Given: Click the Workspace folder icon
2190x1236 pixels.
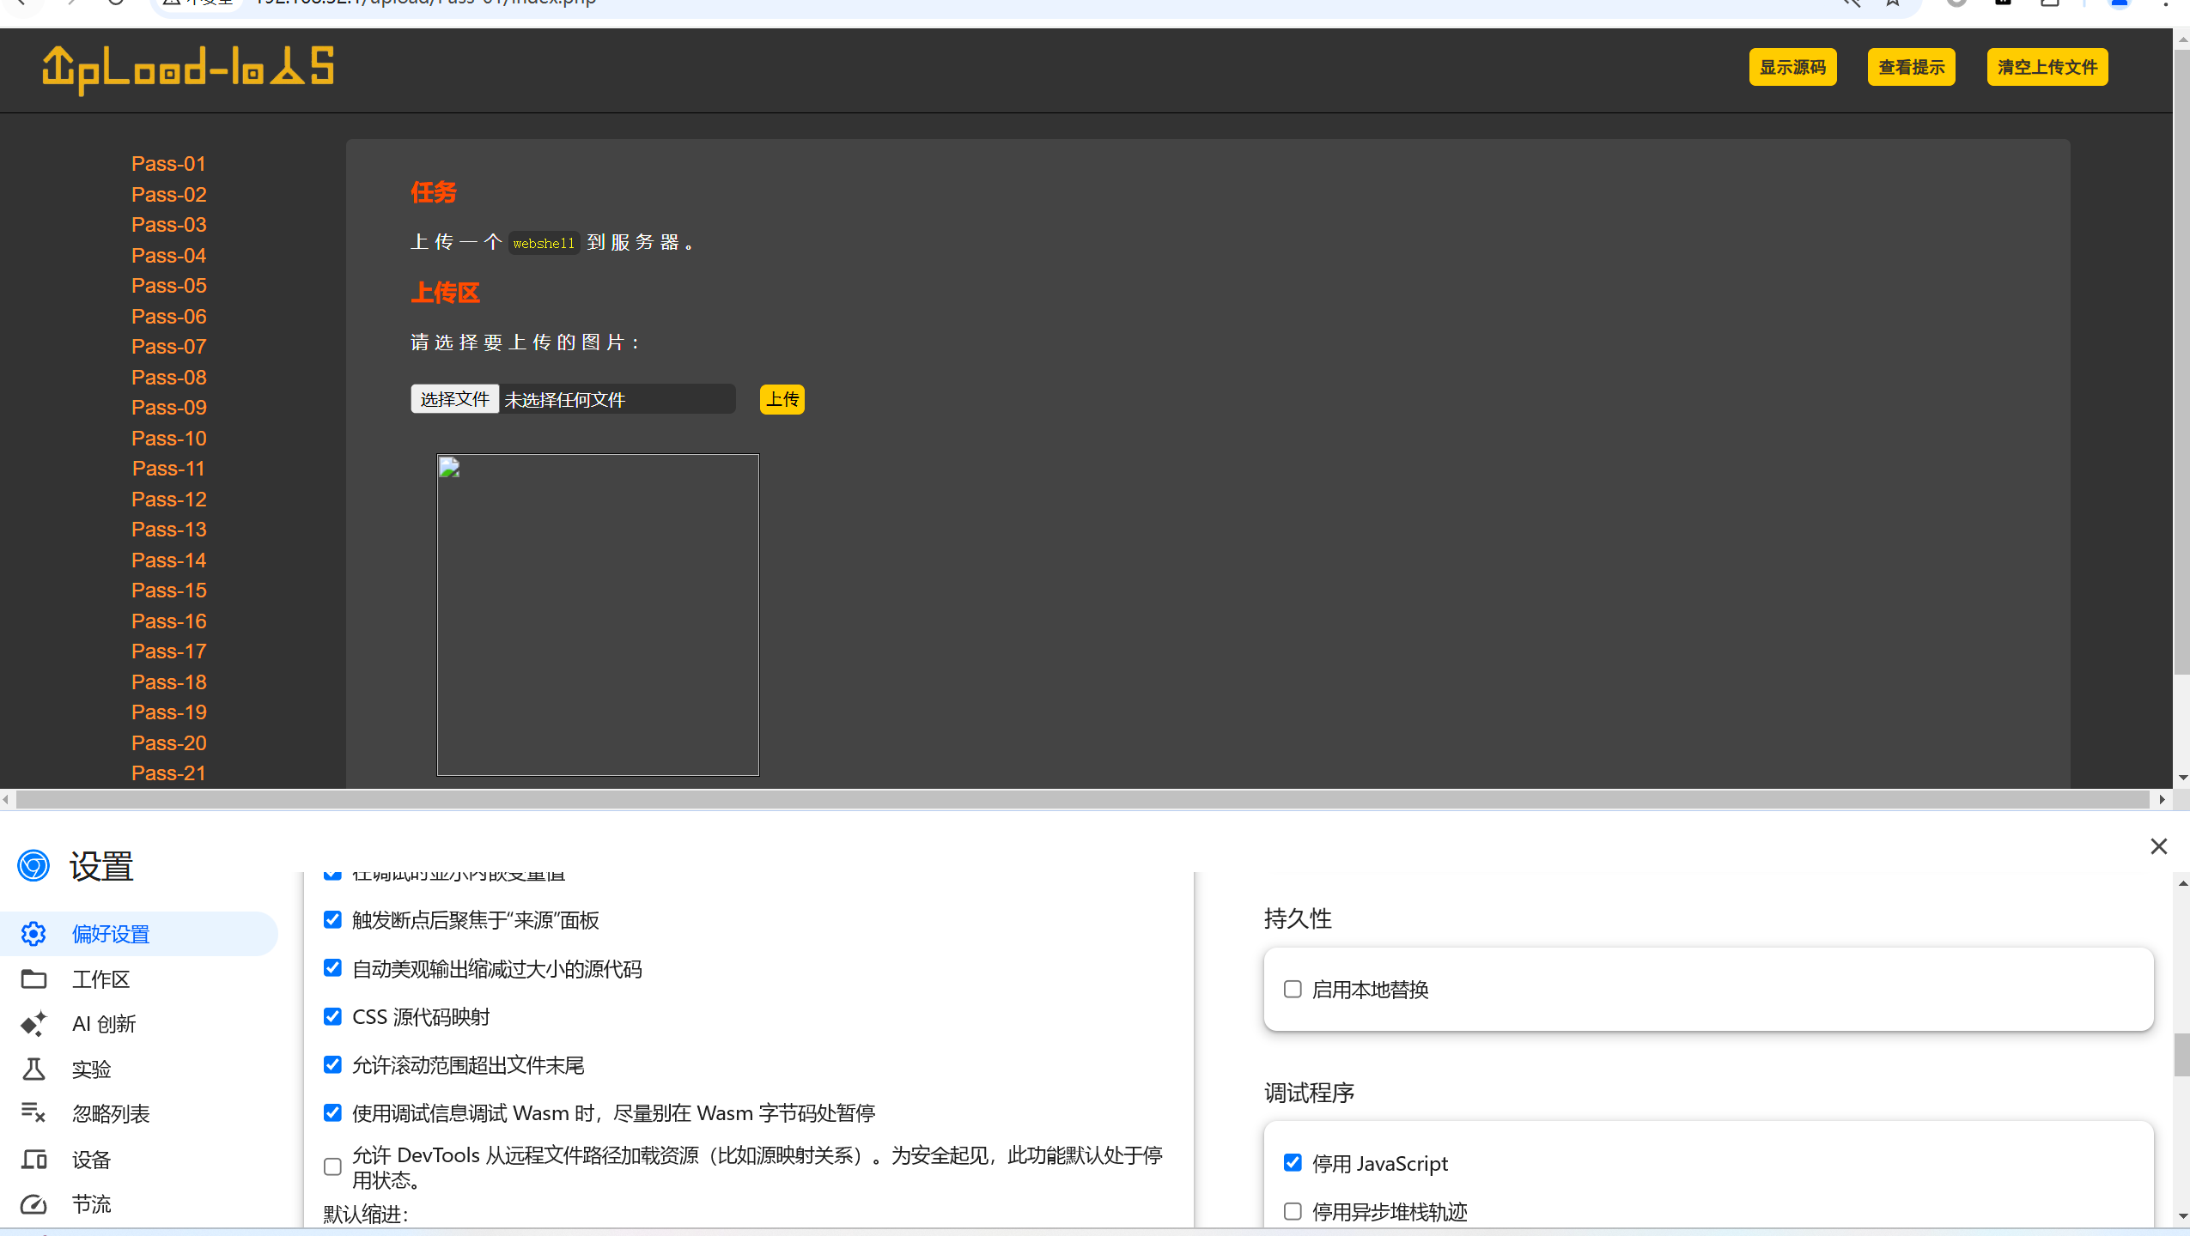Looking at the screenshot, I should point(33,979).
